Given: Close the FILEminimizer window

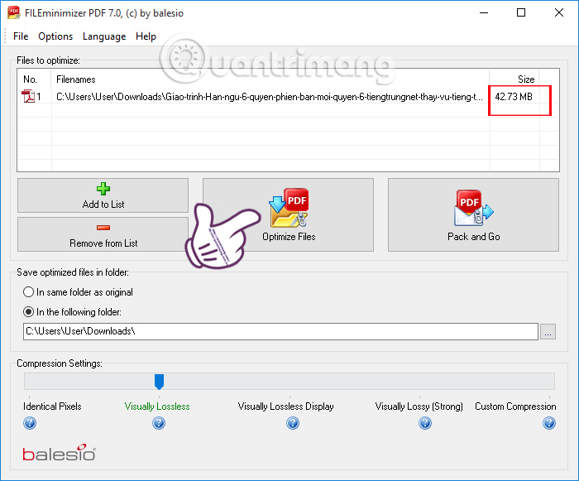Looking at the screenshot, I should click(559, 12).
